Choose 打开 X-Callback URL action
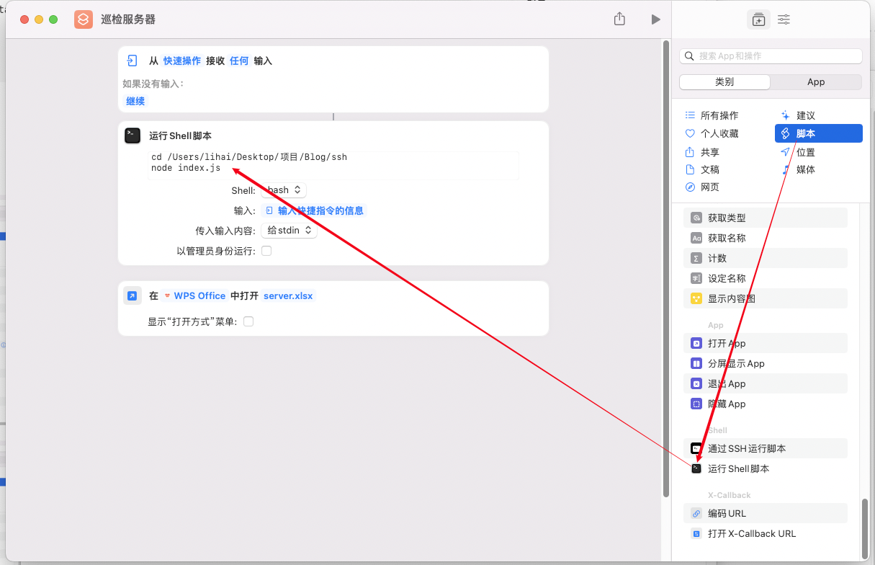This screenshot has height=565, width=875. [751, 533]
